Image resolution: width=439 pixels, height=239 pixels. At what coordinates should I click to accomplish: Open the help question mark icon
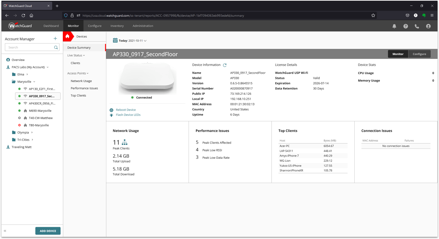(406, 26)
